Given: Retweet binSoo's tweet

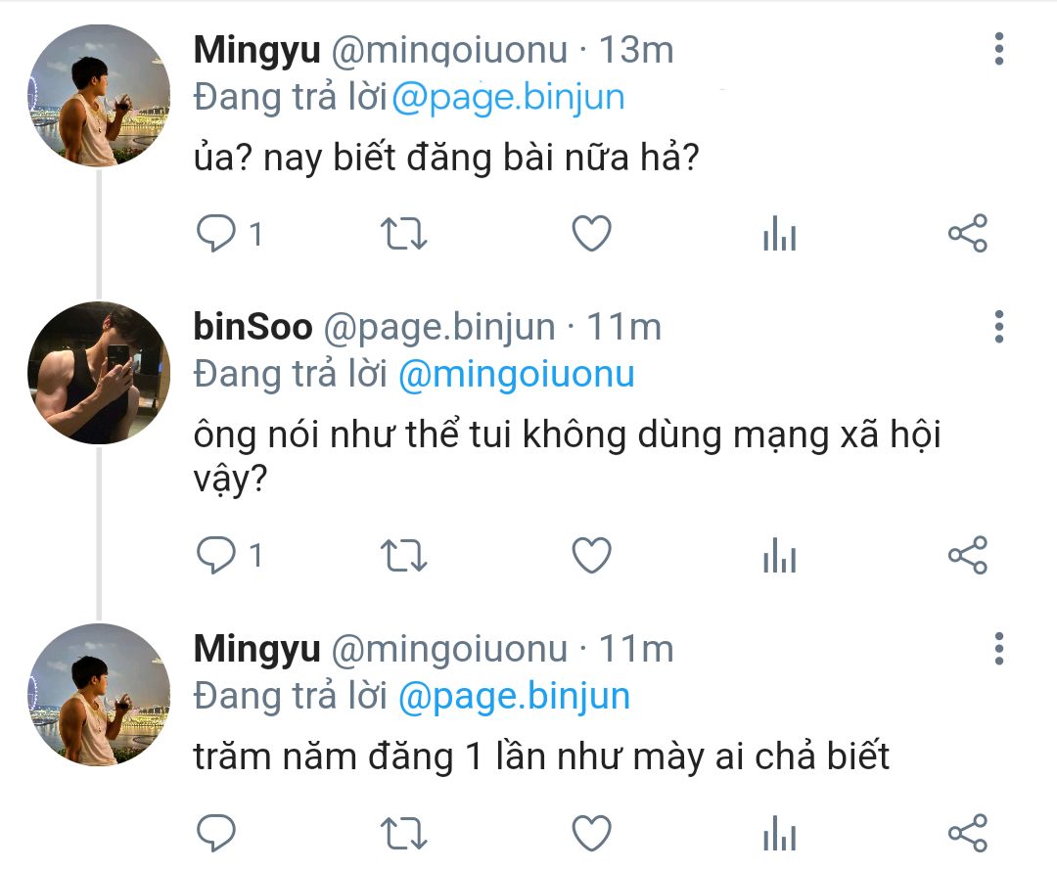Looking at the screenshot, I should [403, 556].
